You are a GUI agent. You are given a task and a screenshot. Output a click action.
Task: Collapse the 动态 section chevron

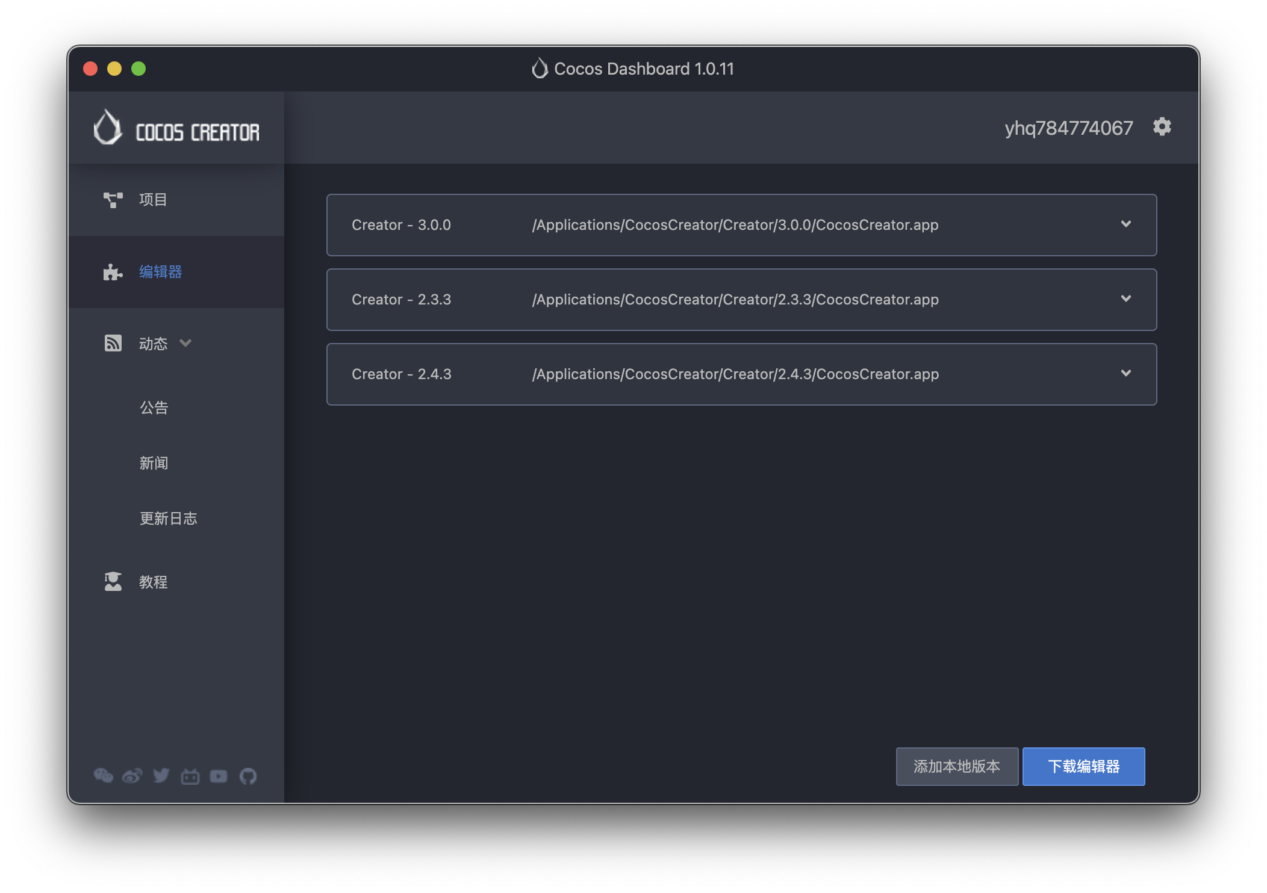185,343
